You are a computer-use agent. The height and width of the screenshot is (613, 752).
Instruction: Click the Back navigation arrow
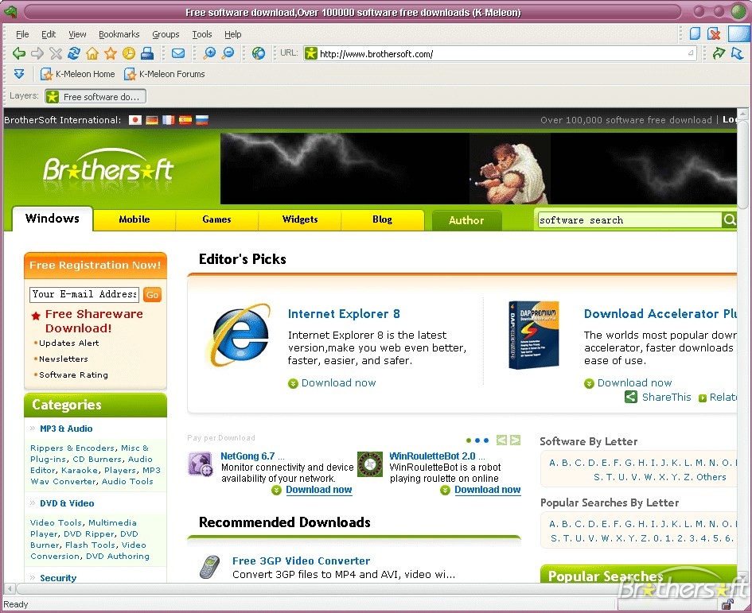[18, 53]
